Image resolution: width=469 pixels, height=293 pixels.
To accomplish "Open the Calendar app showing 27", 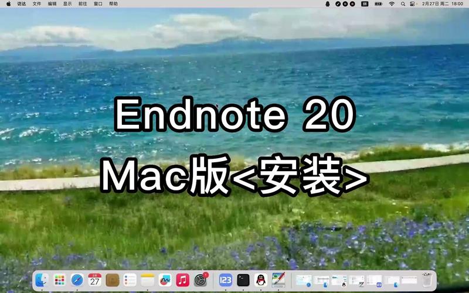I will 95,280.
